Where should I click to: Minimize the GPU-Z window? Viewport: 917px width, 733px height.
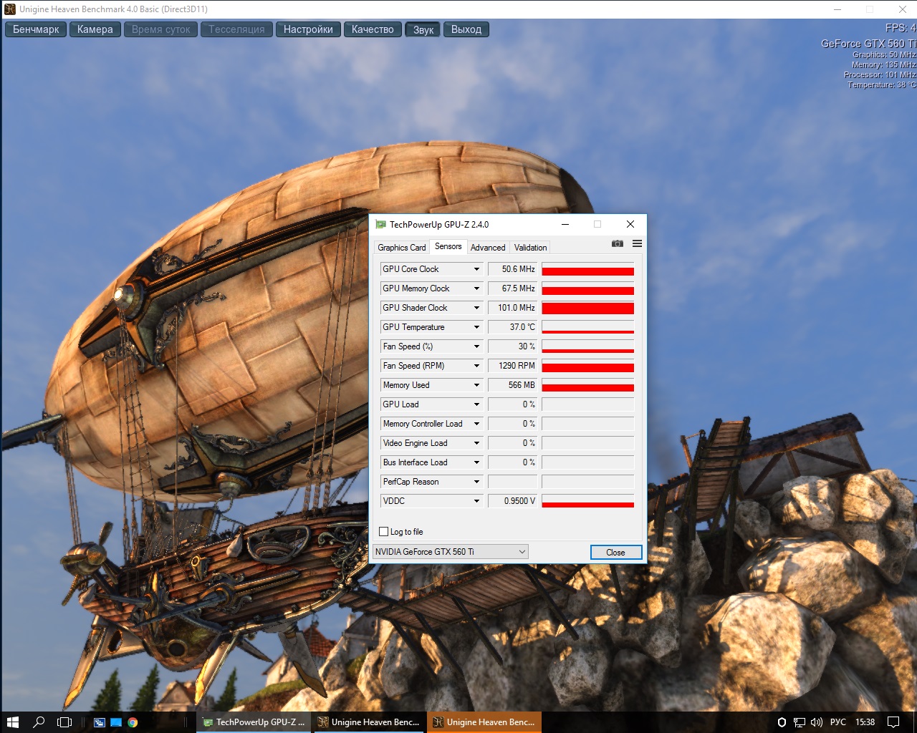(565, 224)
